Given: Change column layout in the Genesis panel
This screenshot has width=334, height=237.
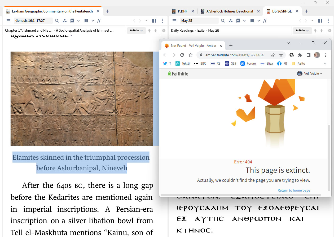Looking at the screenshot, I should pyautogui.click(x=86, y=21).
